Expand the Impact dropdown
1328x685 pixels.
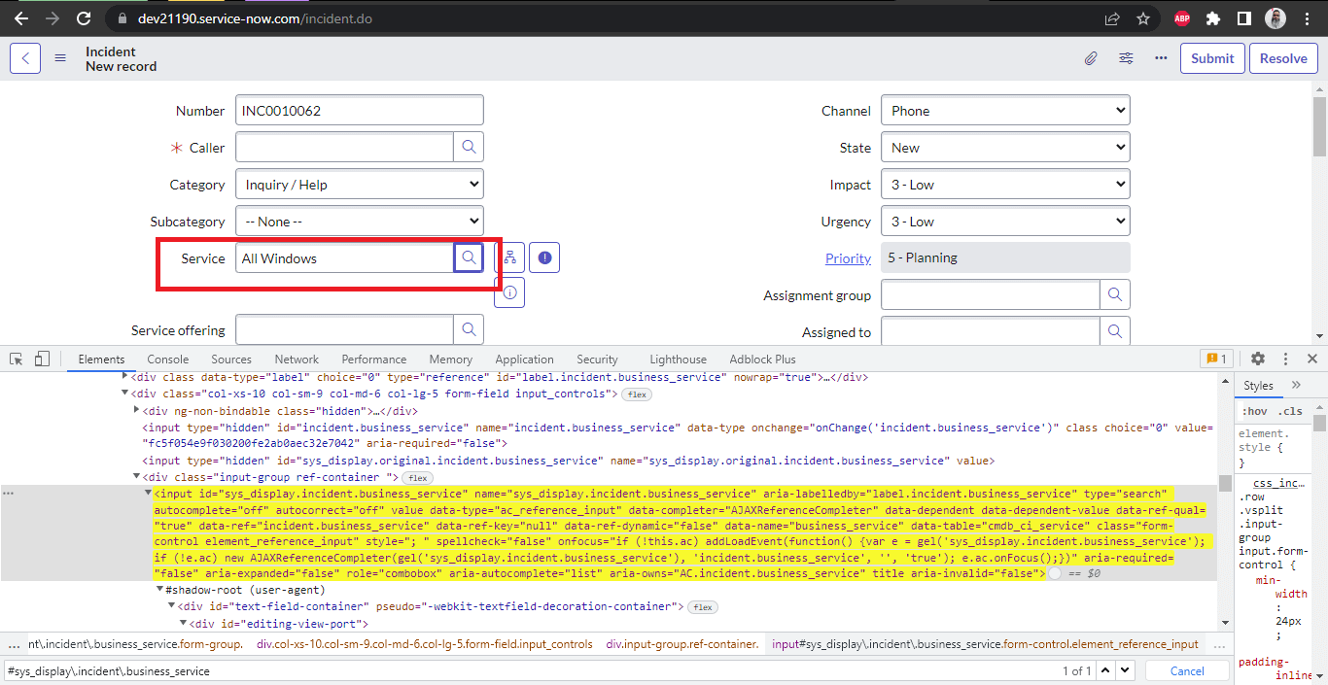point(1005,185)
